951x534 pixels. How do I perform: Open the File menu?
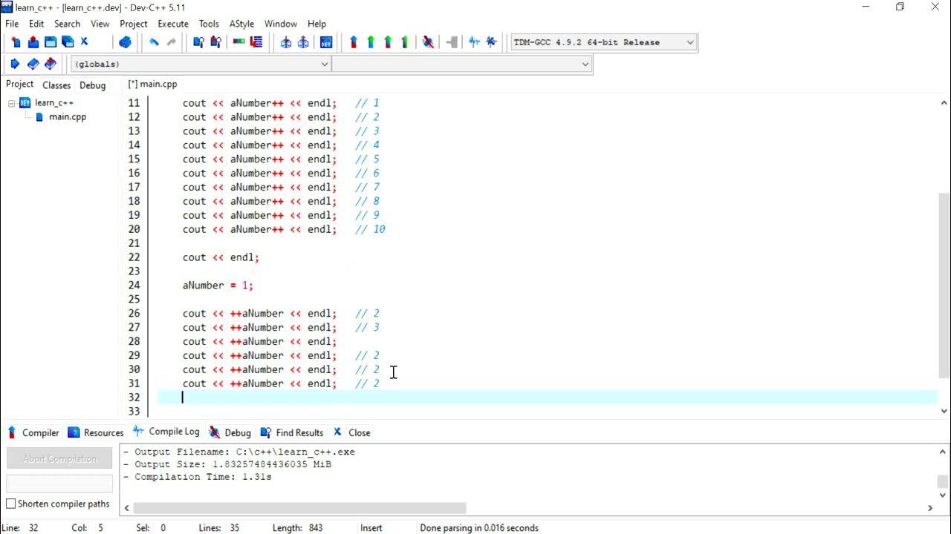point(12,24)
